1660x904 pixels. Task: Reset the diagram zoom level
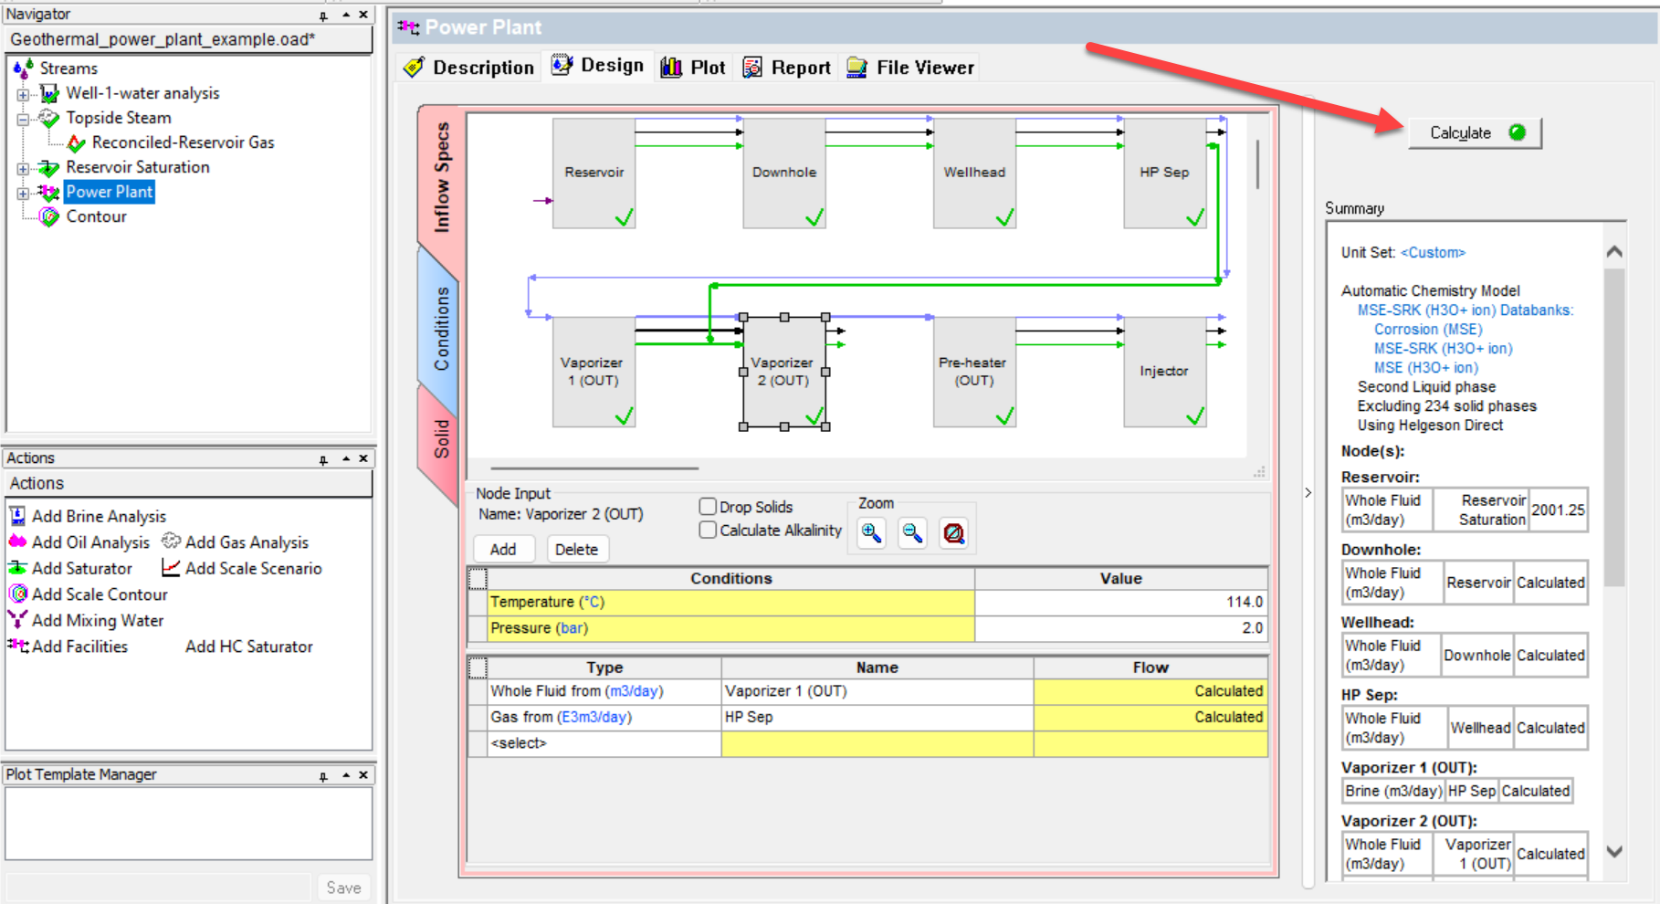point(953,533)
